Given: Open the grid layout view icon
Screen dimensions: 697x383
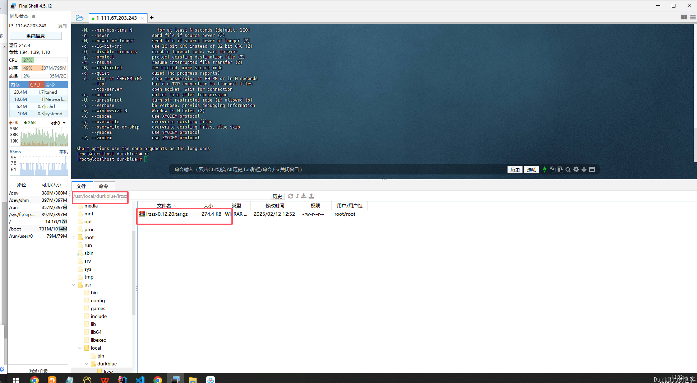Looking at the screenshot, I should point(684,17).
